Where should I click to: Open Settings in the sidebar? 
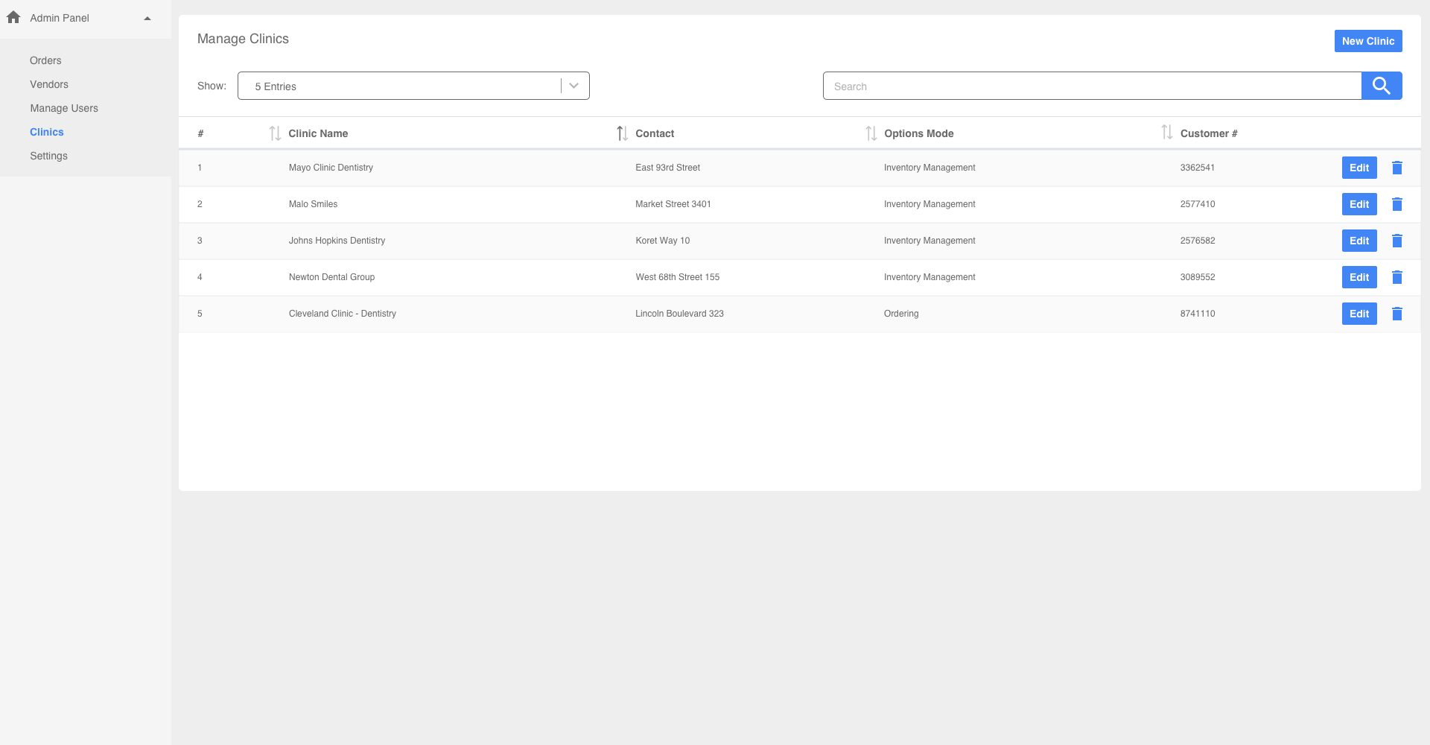click(x=48, y=156)
